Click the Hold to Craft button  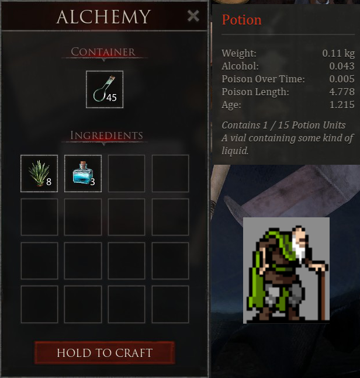[105, 353]
